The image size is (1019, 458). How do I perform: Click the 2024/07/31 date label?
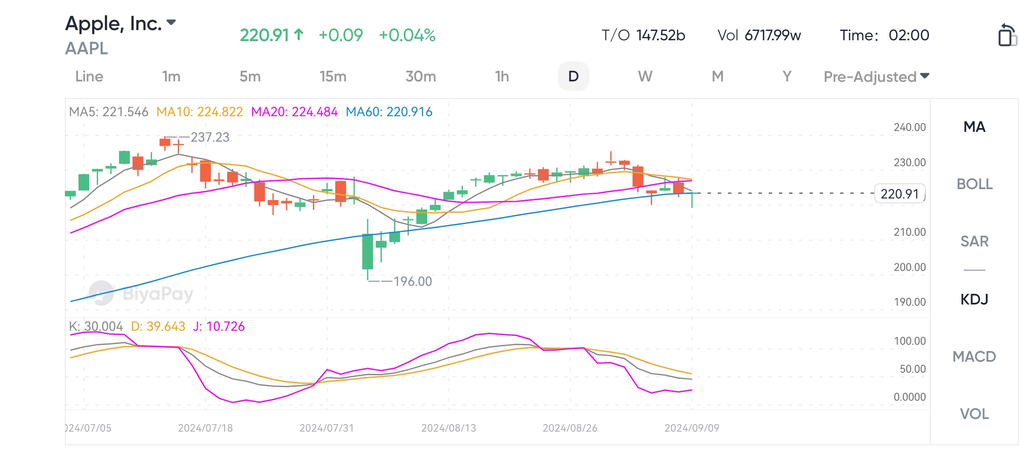pyautogui.click(x=327, y=428)
